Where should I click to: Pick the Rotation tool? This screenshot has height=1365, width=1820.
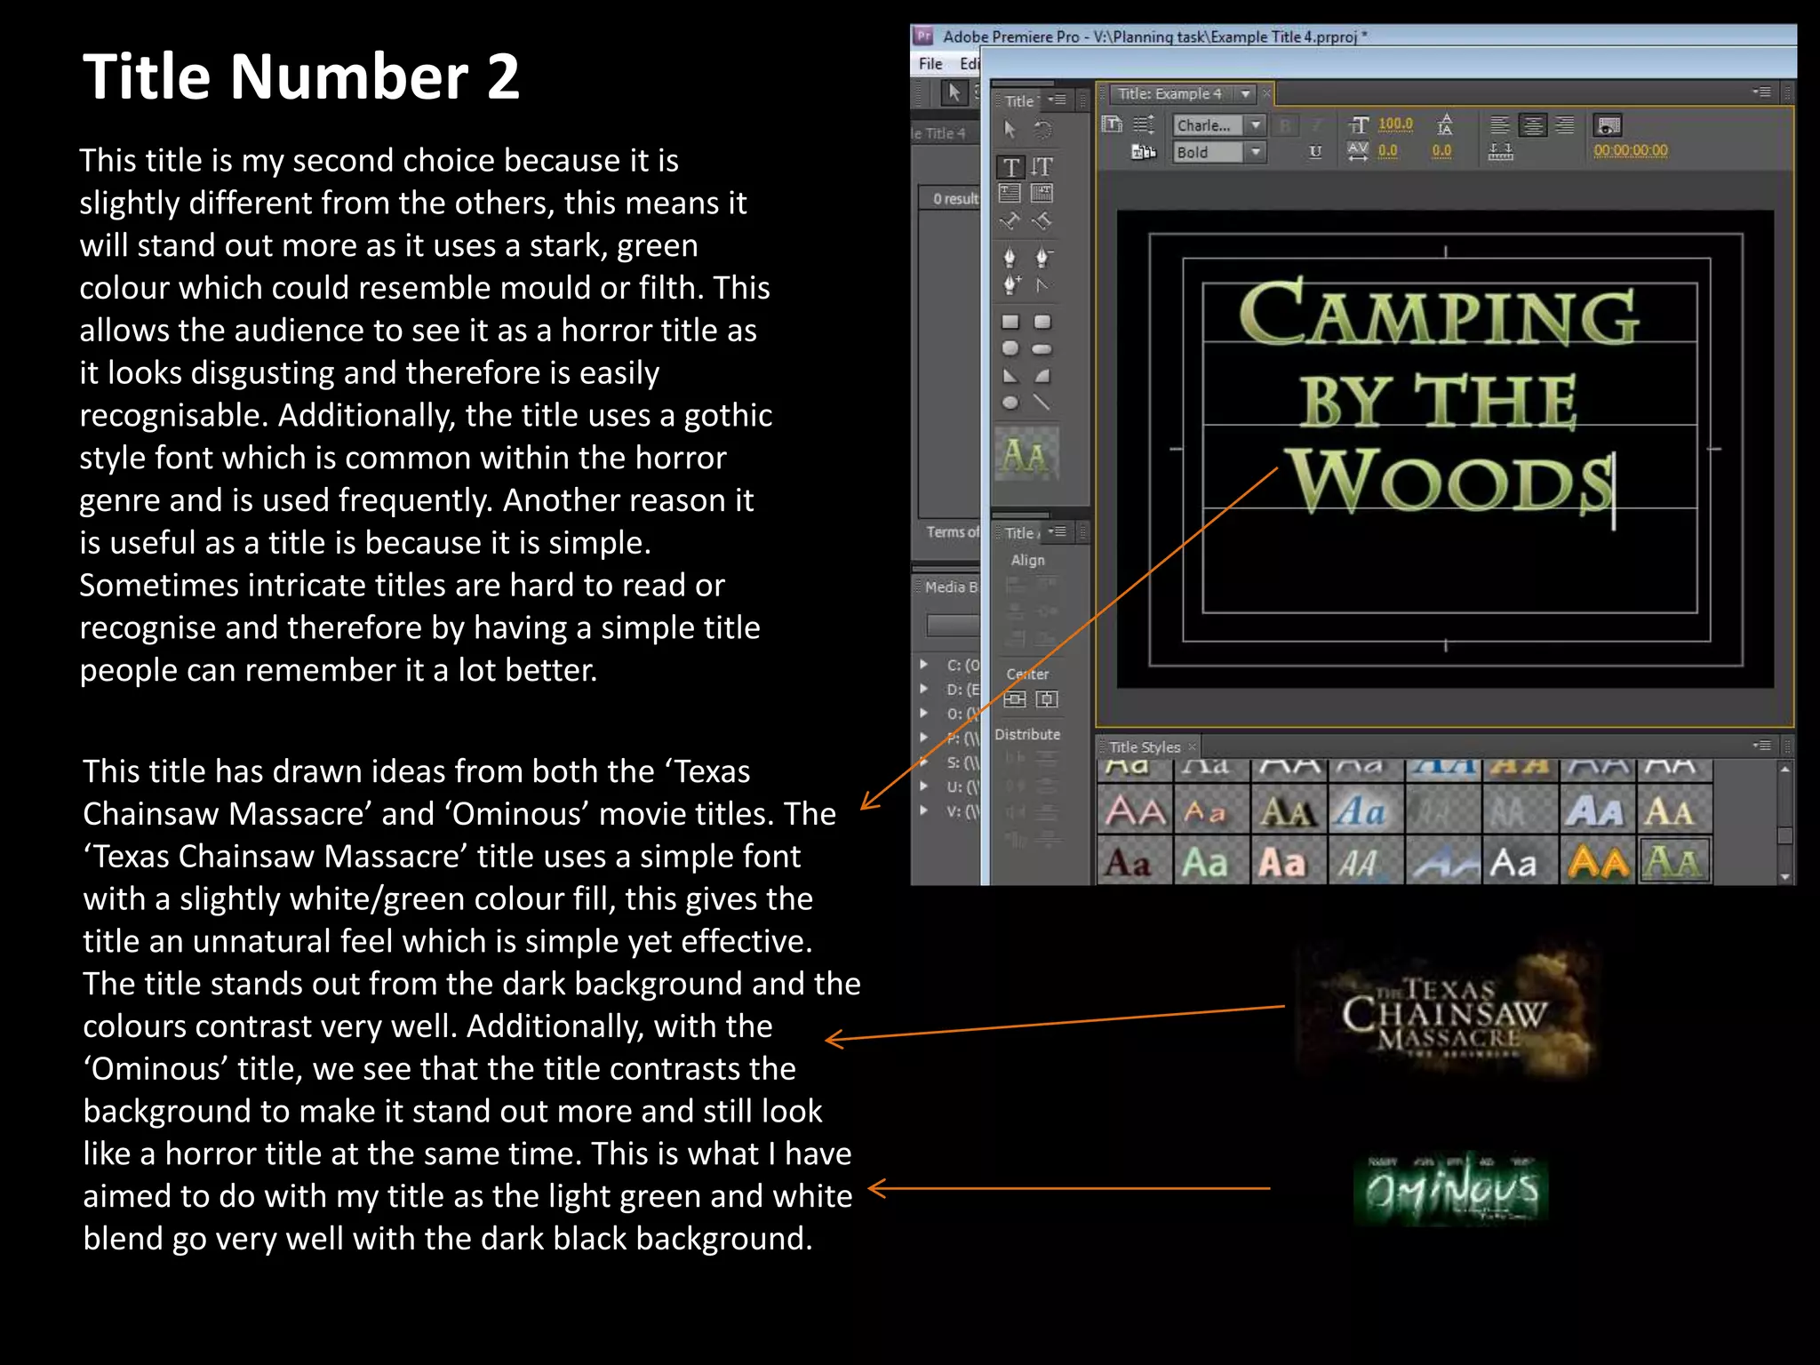1042,130
